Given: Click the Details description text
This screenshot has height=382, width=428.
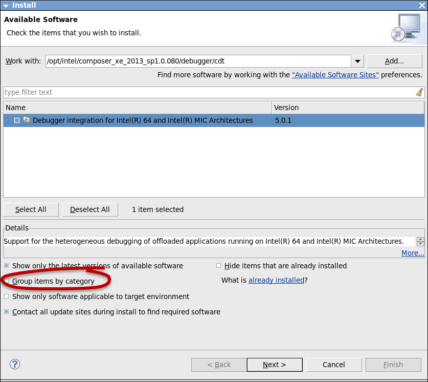Looking at the screenshot, I should pyautogui.click(x=204, y=241).
